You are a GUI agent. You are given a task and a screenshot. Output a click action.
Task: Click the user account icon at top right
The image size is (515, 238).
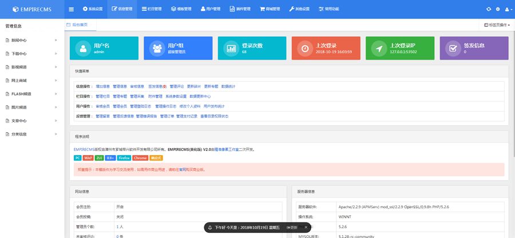[507, 9]
